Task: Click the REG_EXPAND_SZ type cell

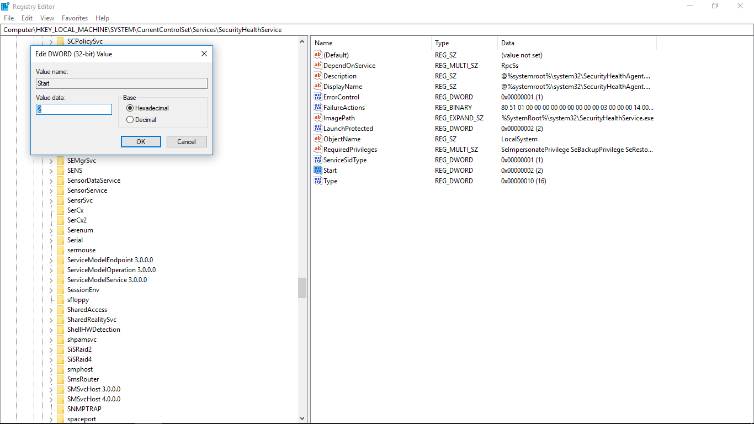Action: click(x=459, y=118)
